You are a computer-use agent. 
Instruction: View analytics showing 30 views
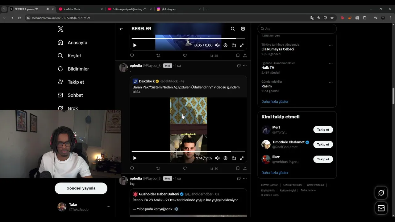(214, 168)
